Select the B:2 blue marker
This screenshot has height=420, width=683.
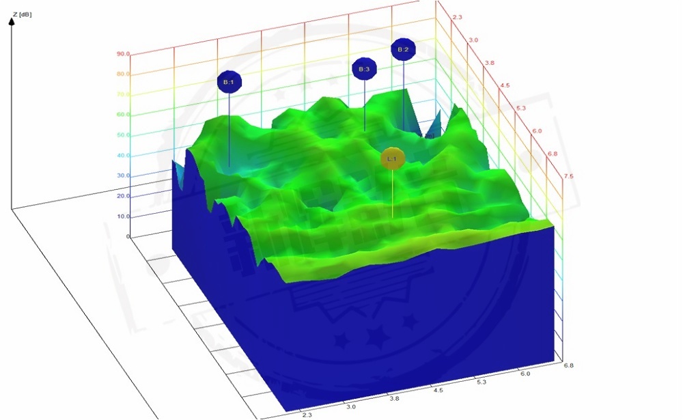[403, 49]
